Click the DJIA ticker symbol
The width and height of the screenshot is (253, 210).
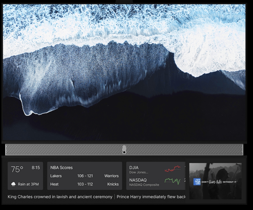pyautogui.click(x=134, y=168)
